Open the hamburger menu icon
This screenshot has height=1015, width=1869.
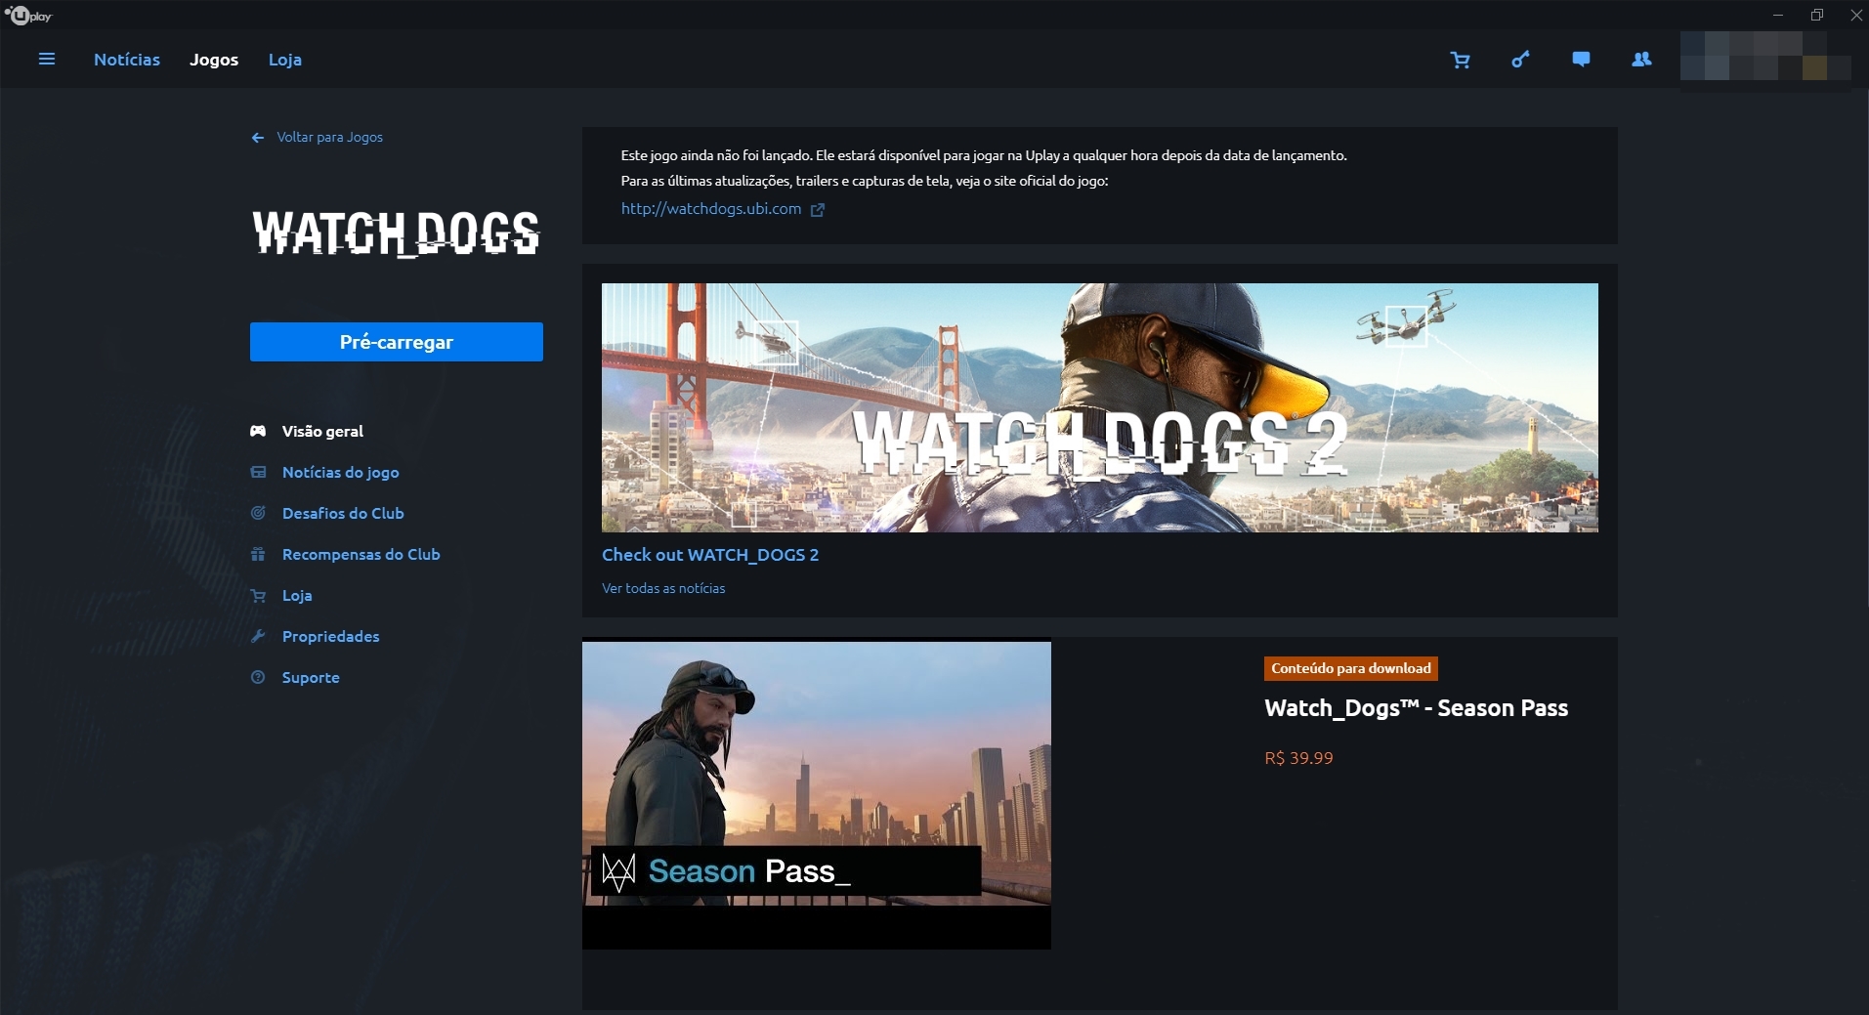(46, 60)
